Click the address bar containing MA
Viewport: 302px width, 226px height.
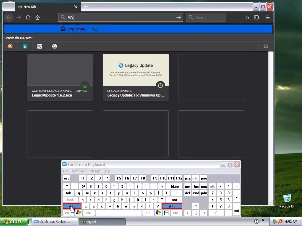121,17
